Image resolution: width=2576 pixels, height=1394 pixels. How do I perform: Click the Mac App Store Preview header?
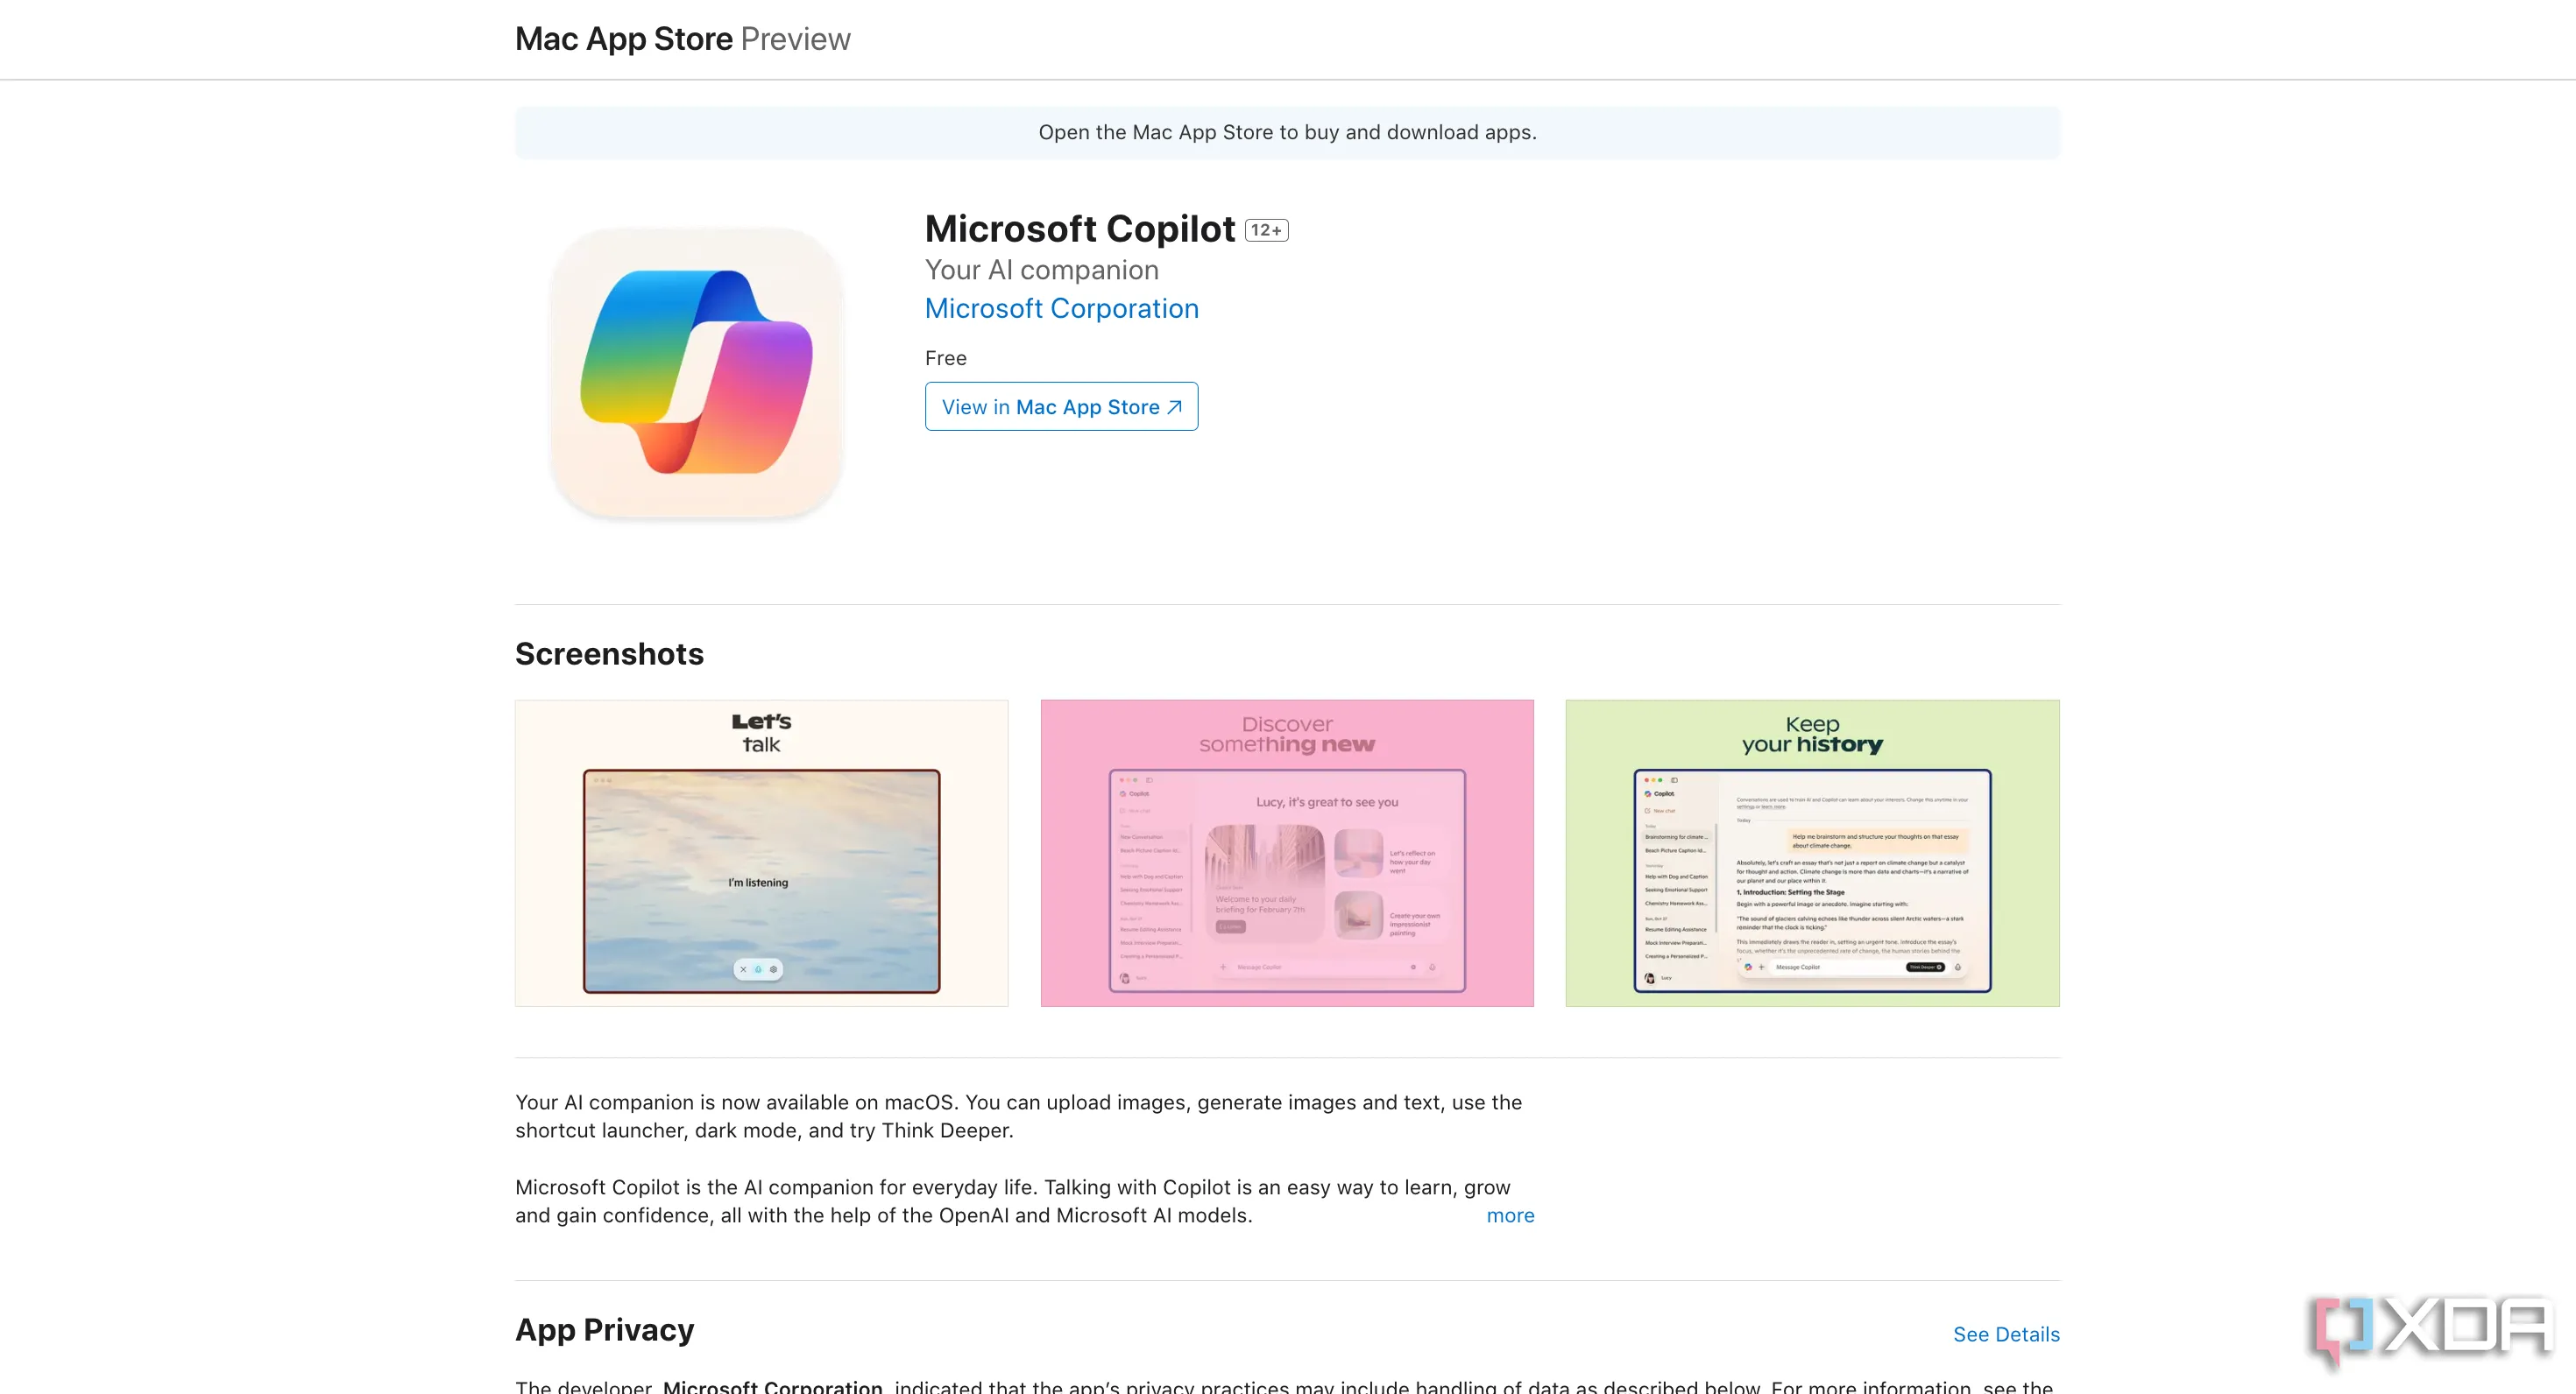[x=682, y=39]
